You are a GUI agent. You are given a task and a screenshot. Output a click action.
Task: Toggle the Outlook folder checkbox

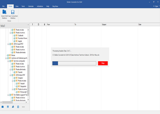tap(14, 35)
